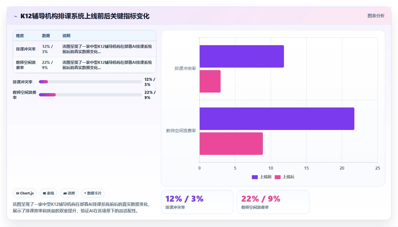This screenshot has width=398, height=227.
Task: Select the Chart.js tag chip
Action: point(25,193)
